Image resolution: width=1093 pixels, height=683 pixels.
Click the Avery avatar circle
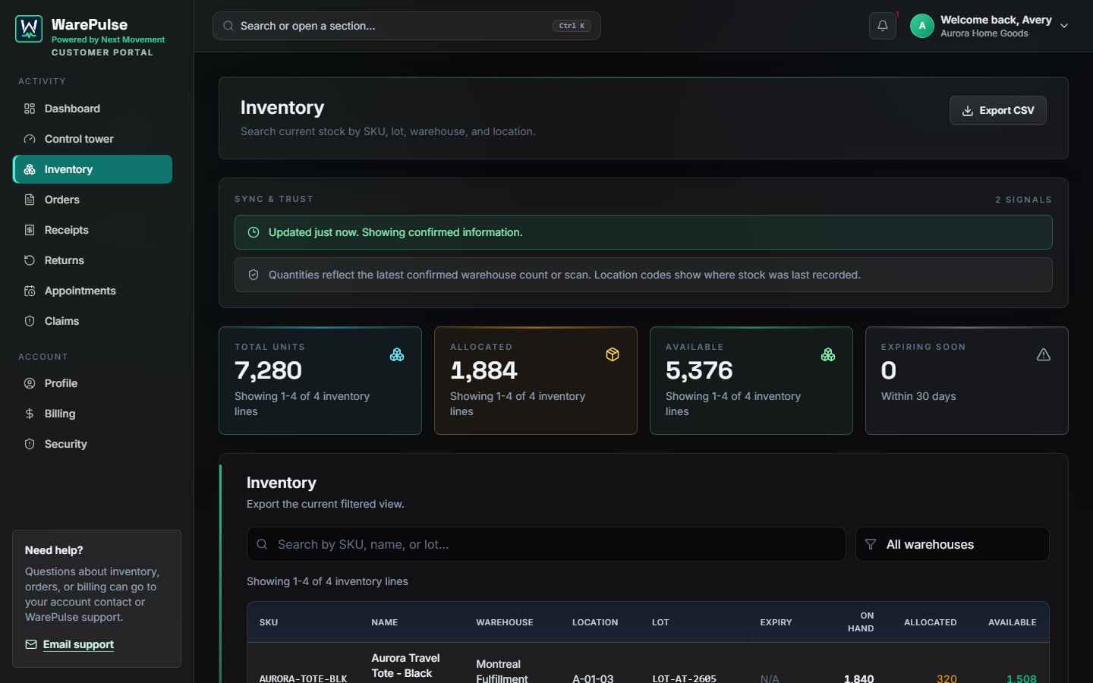point(922,26)
